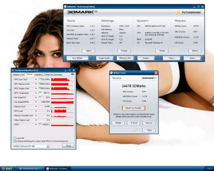Viewport: 214px width, 171px height.
Task: Click the 3DMark06 title bar icon
Action: click(65, 7)
